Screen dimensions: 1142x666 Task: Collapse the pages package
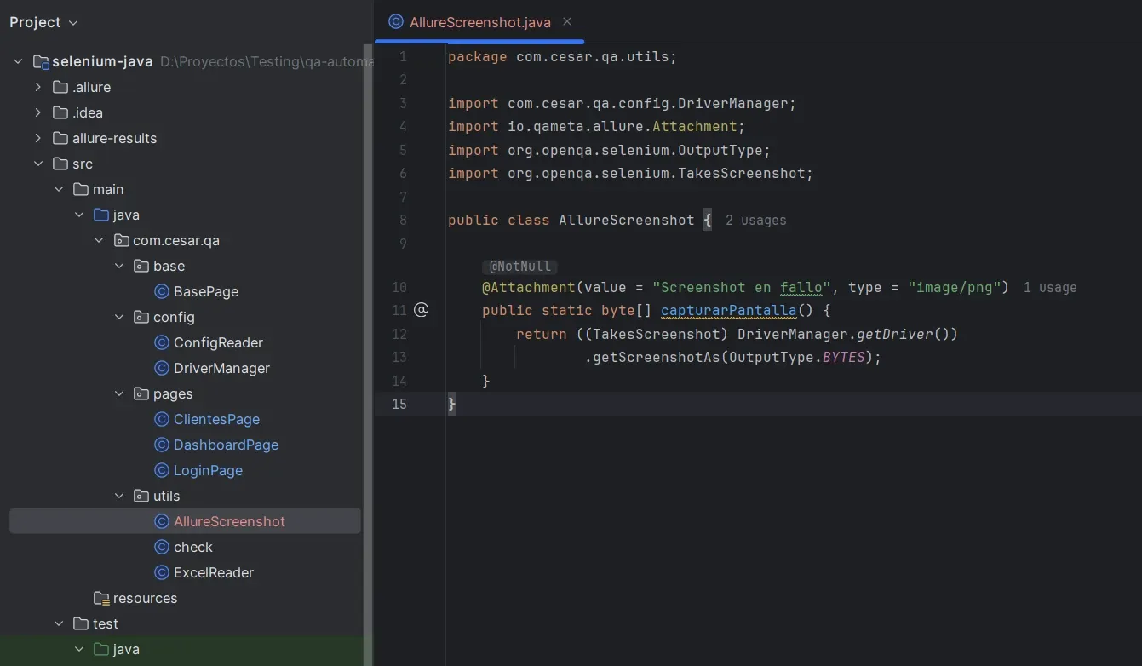[119, 393]
